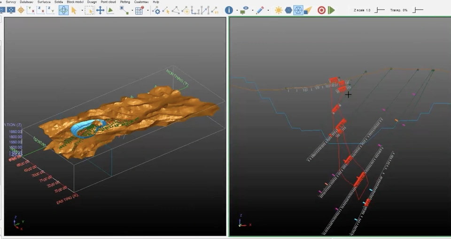This screenshot has height=239, width=451.
Task: Activate the 3D rotate view tool
Action: [x=63, y=10]
